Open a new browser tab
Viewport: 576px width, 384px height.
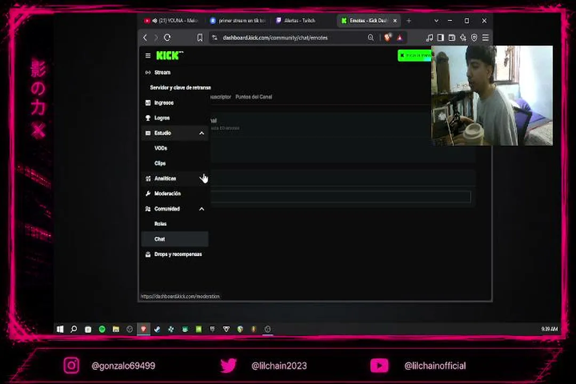pyautogui.click(x=409, y=21)
